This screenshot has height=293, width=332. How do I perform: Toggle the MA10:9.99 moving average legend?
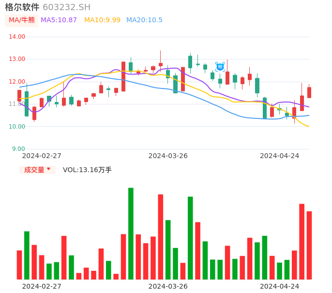102,20
